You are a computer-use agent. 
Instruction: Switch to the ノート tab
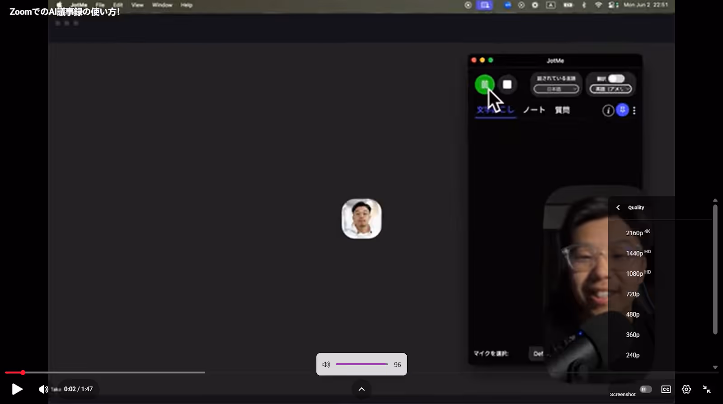click(x=534, y=110)
